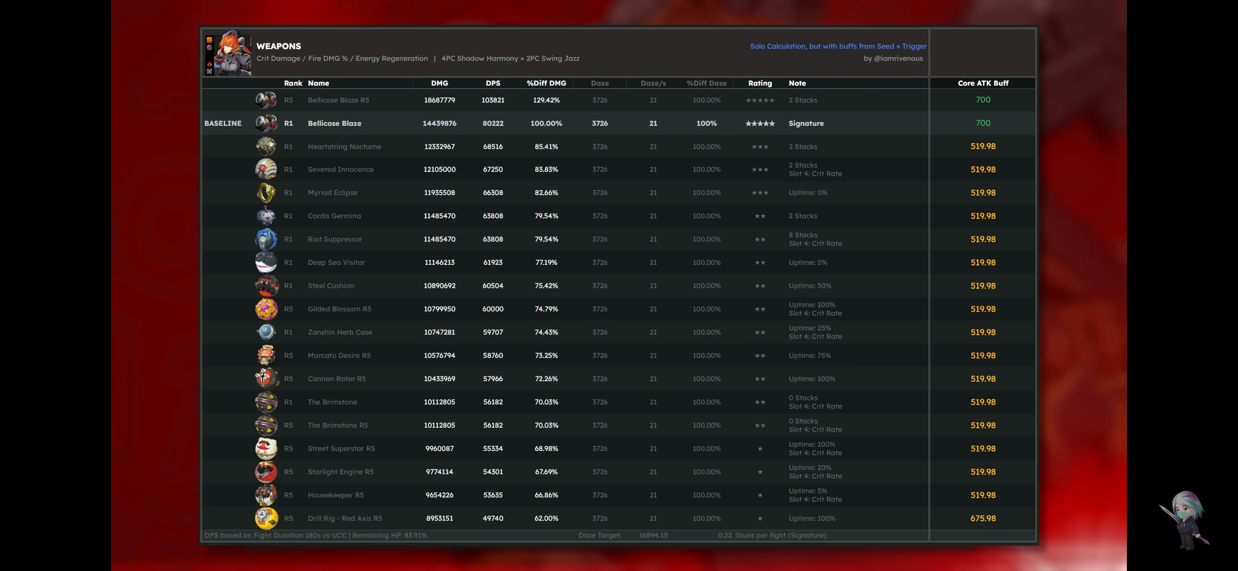Viewport: 1238px width, 571px height.
Task: Select the Gilded Blossom R5 icon
Action: 266,309
